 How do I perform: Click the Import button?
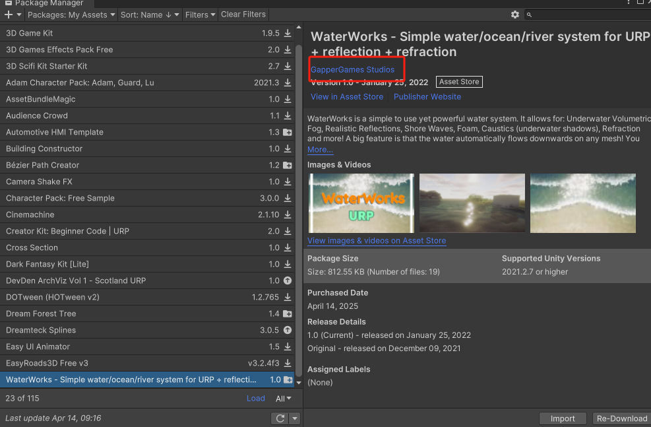pos(563,418)
